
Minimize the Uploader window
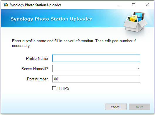pyautogui.click(x=120, y=5)
